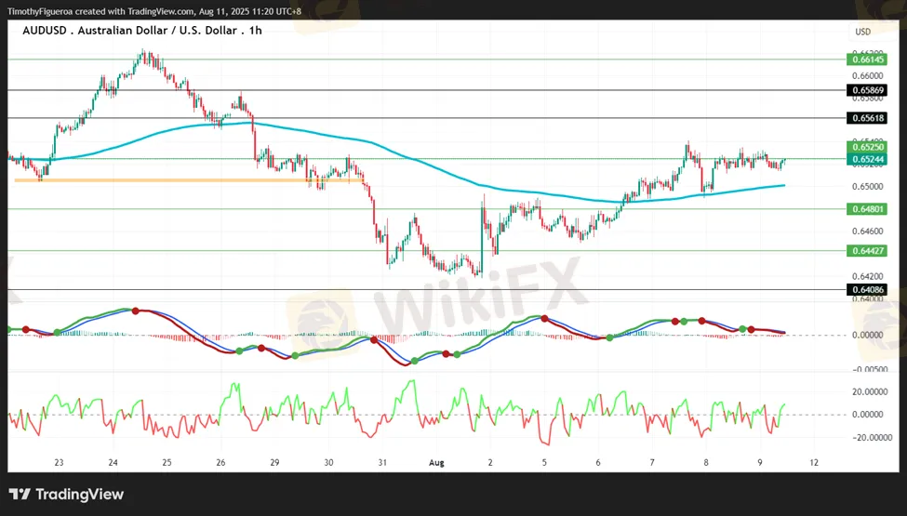Select the 0.64801 support level label
Image resolution: width=907 pixels, height=516 pixels.
click(x=866, y=208)
